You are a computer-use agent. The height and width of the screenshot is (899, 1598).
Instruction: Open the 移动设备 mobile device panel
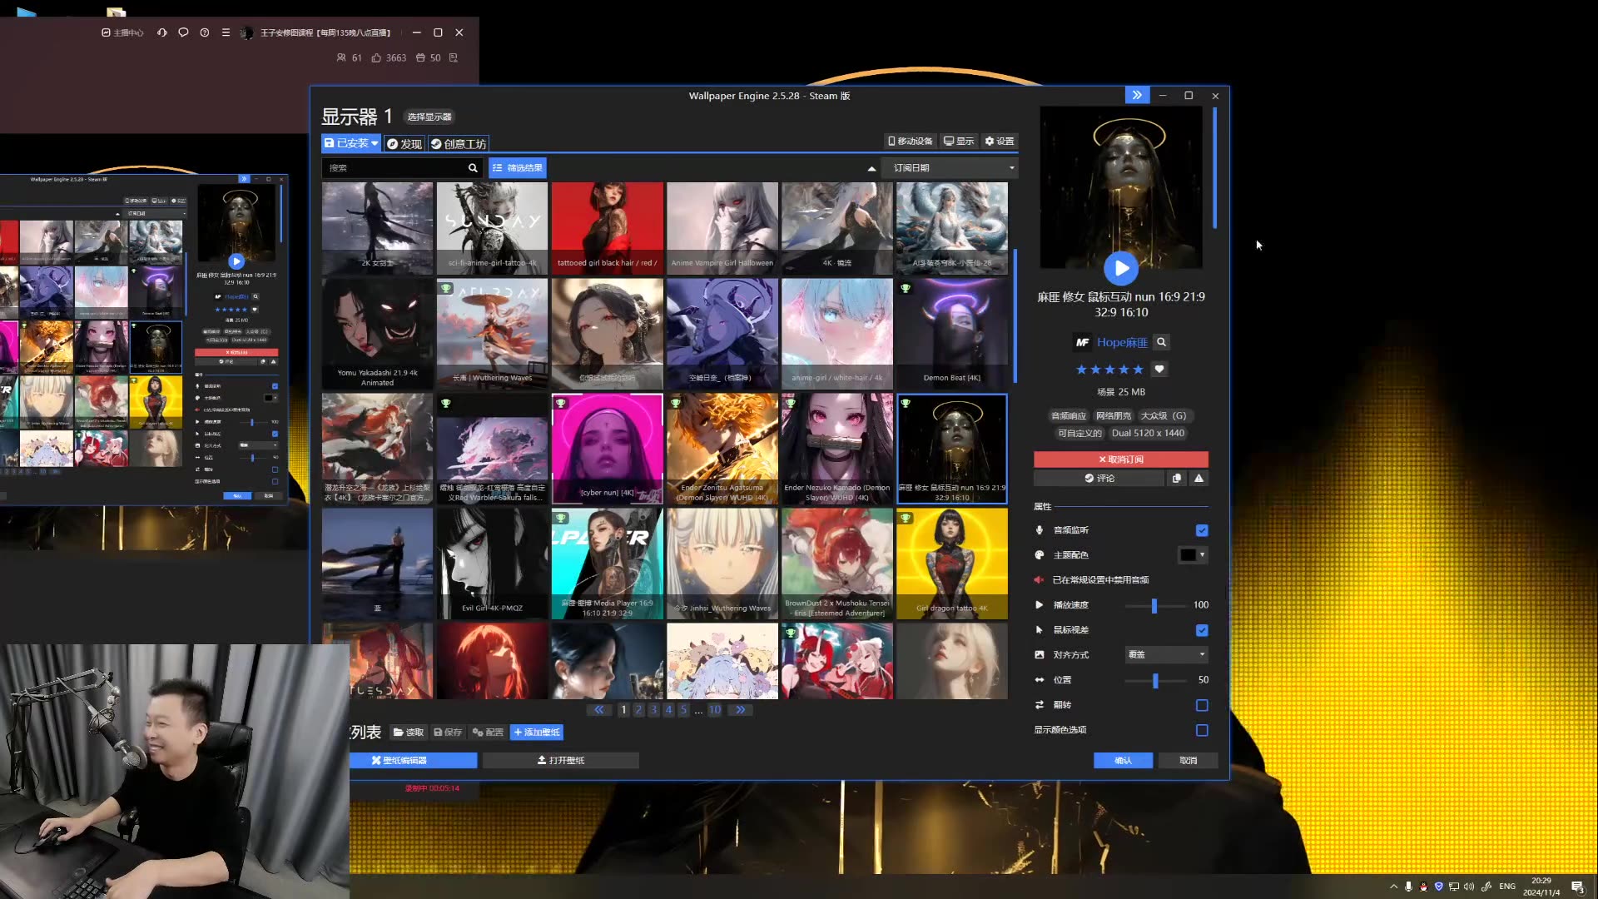pyautogui.click(x=910, y=142)
